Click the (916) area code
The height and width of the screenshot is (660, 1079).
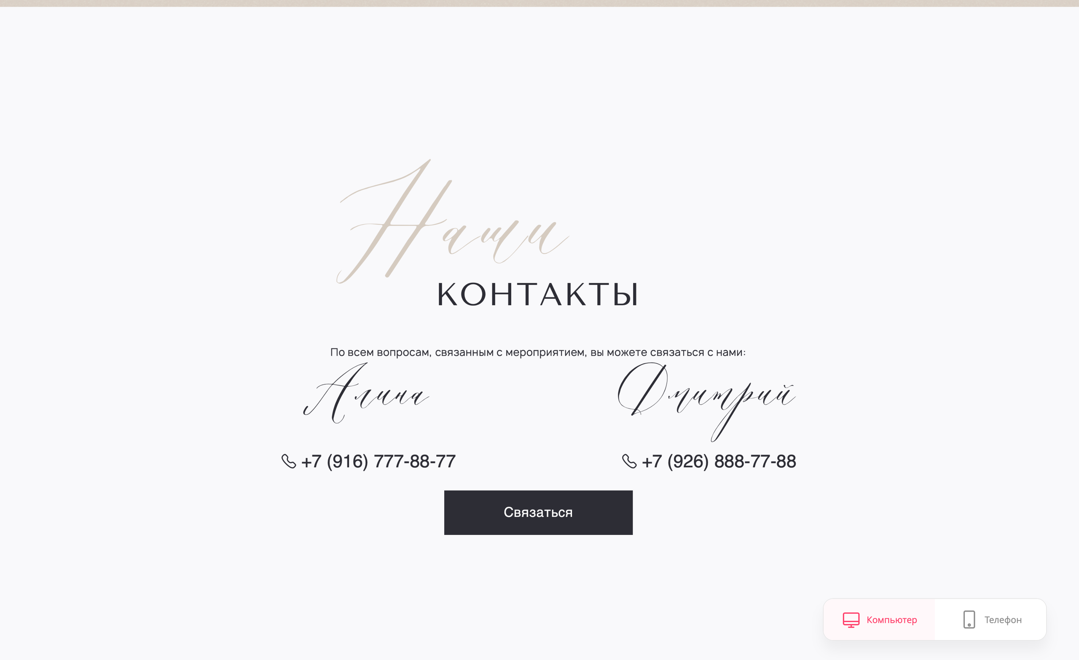tap(347, 461)
